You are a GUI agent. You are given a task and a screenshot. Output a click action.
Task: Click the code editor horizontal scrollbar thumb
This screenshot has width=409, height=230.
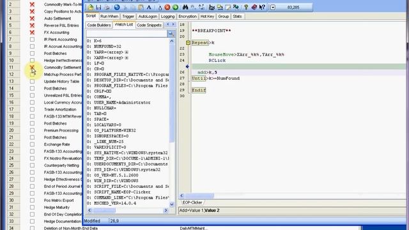199,195
